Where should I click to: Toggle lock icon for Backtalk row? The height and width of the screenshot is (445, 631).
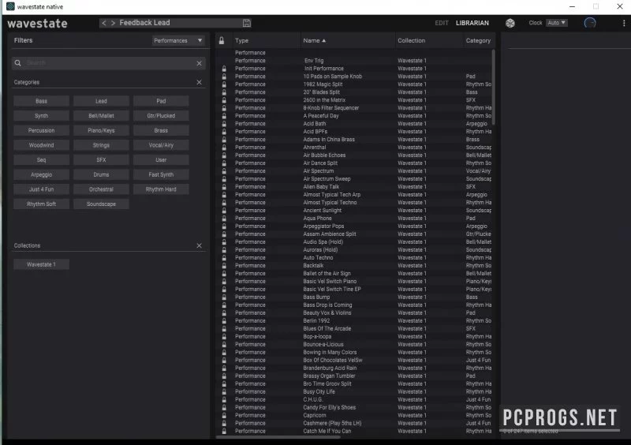point(224,266)
